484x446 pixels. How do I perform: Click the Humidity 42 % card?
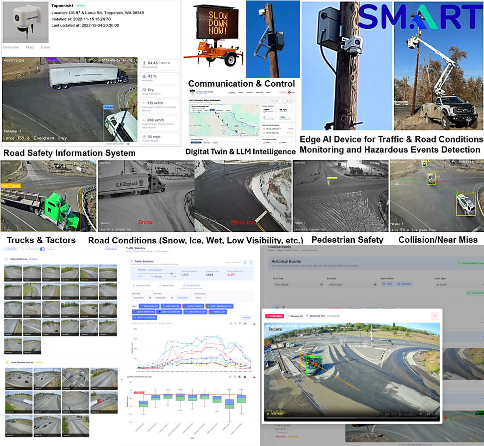[x=160, y=78]
